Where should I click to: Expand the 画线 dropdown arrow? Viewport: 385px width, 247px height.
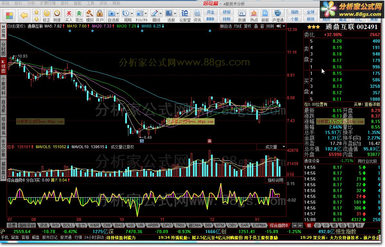pyautogui.click(x=161, y=14)
